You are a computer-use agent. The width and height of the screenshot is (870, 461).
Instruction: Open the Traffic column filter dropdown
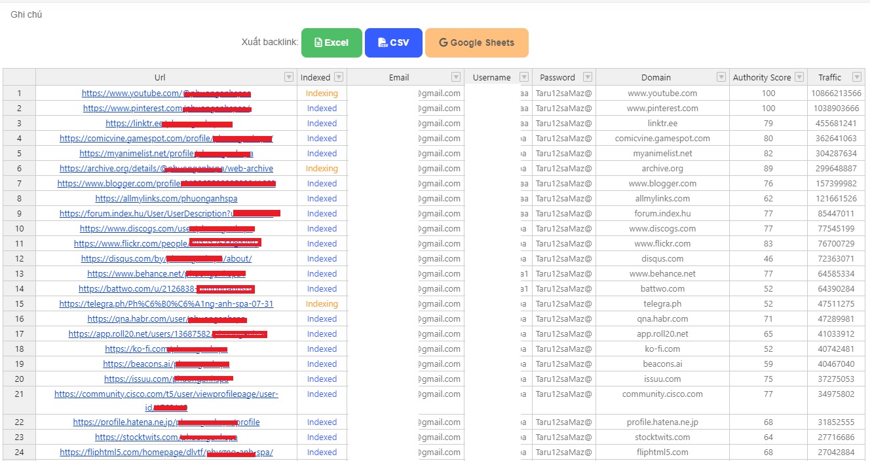[857, 77]
